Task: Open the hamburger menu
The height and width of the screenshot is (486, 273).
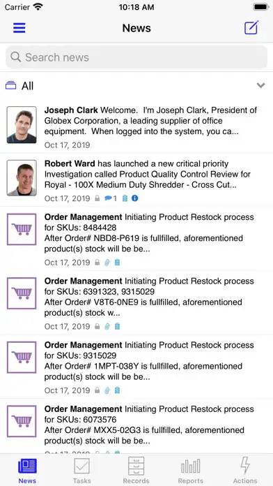Action: 19,28
